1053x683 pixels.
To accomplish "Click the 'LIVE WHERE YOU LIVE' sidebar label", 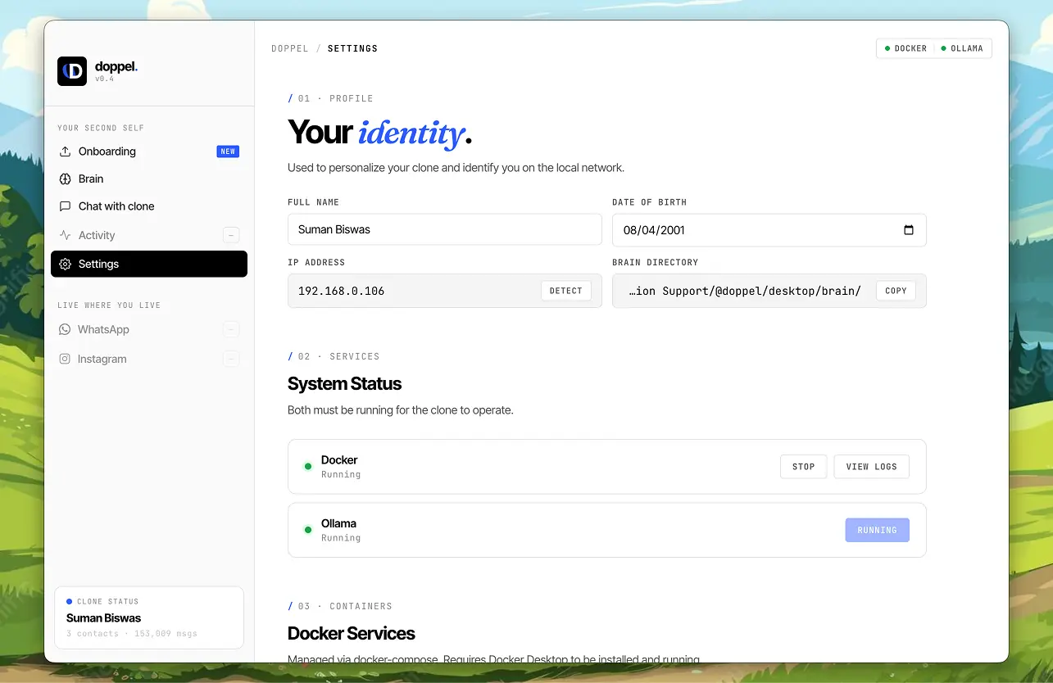I will click(x=109, y=305).
